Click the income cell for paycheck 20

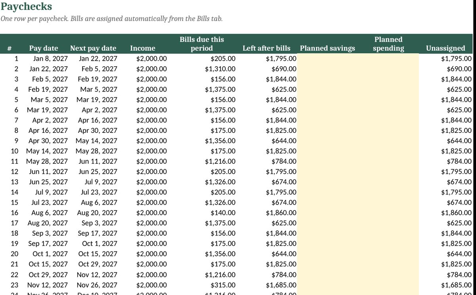(152, 254)
